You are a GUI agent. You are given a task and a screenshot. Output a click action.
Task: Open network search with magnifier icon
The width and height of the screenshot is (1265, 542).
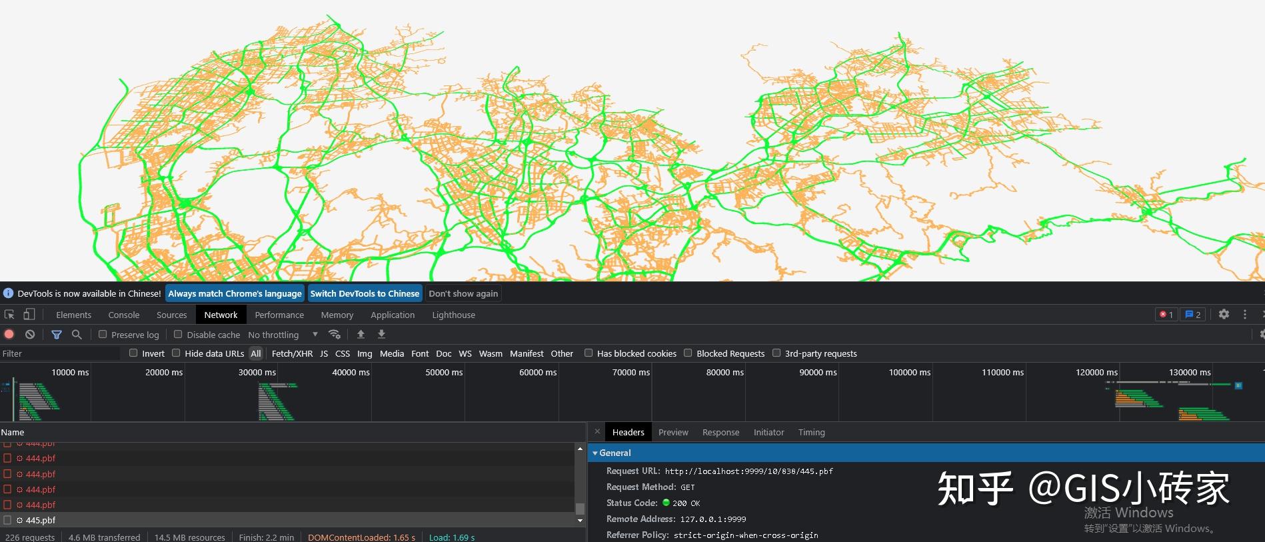pos(77,335)
